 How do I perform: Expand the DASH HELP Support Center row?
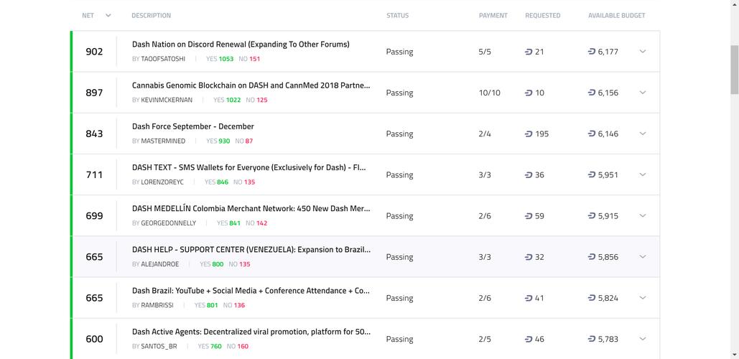(642, 256)
